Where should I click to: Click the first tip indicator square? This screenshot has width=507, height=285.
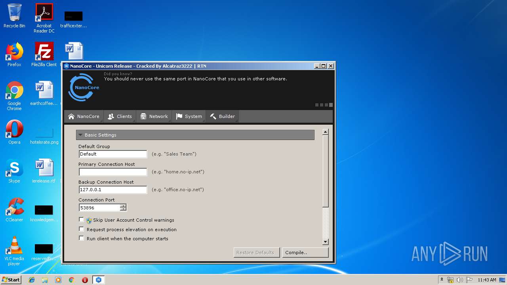click(317, 105)
